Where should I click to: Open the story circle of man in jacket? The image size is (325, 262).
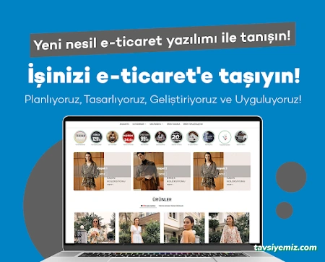point(160,137)
